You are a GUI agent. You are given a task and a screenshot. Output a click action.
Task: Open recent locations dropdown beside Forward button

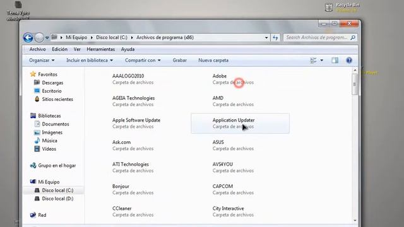click(x=47, y=38)
